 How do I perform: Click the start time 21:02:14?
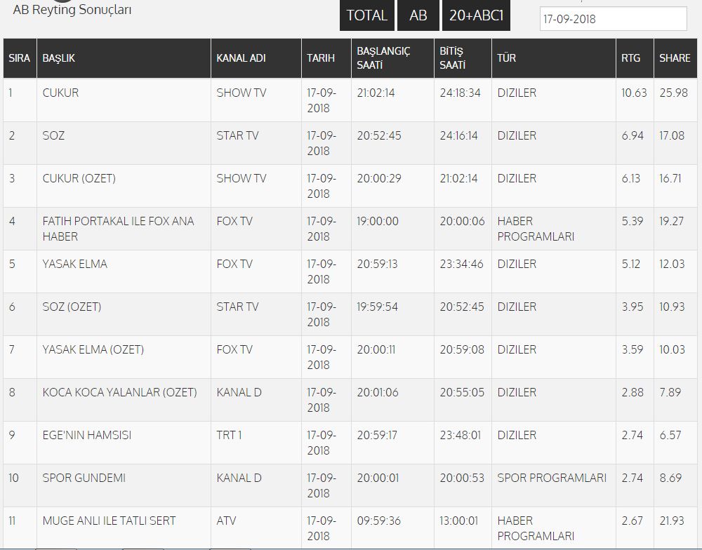click(x=376, y=93)
